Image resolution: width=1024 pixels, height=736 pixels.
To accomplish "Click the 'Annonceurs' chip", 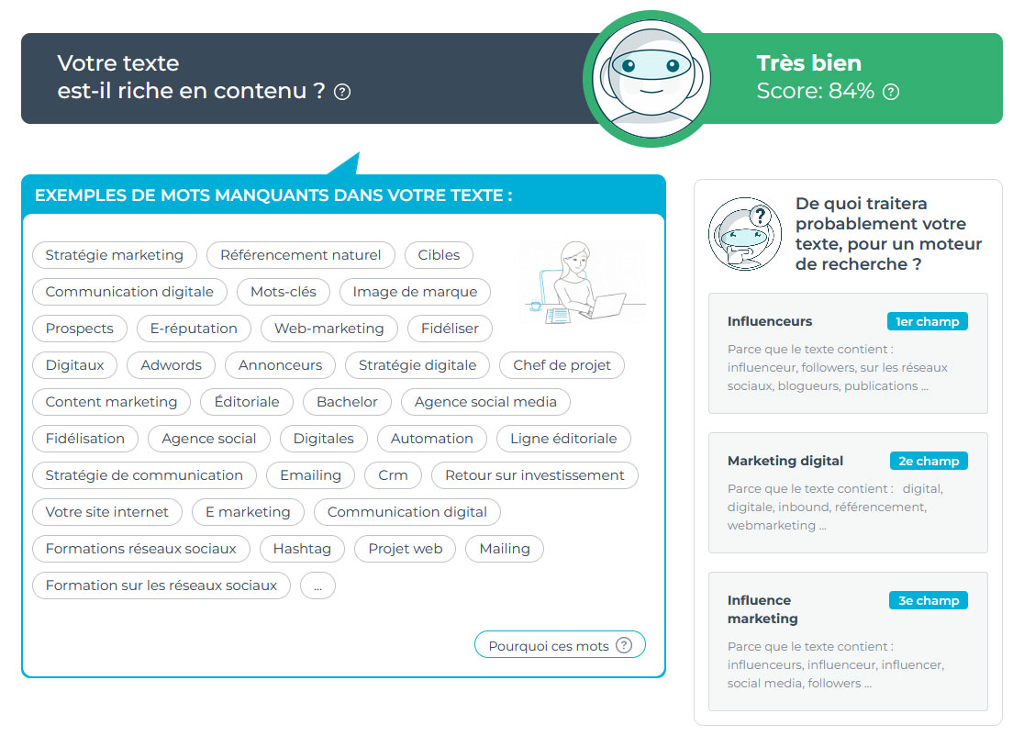I will click(280, 365).
